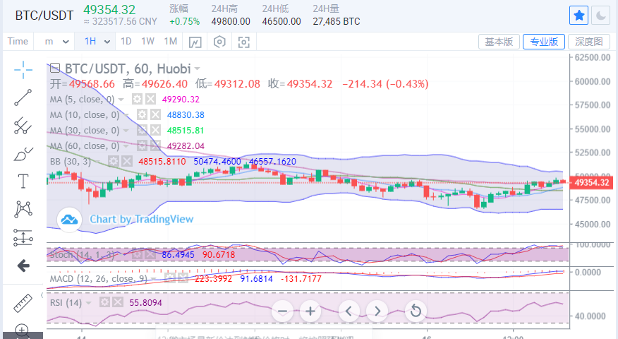Reset chart view with the reset button

click(x=416, y=311)
